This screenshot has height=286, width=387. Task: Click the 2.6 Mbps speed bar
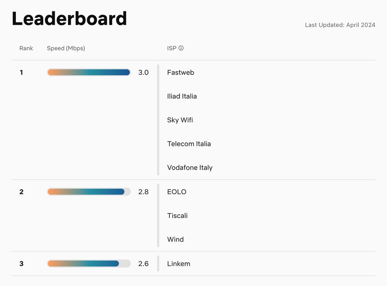pos(89,264)
